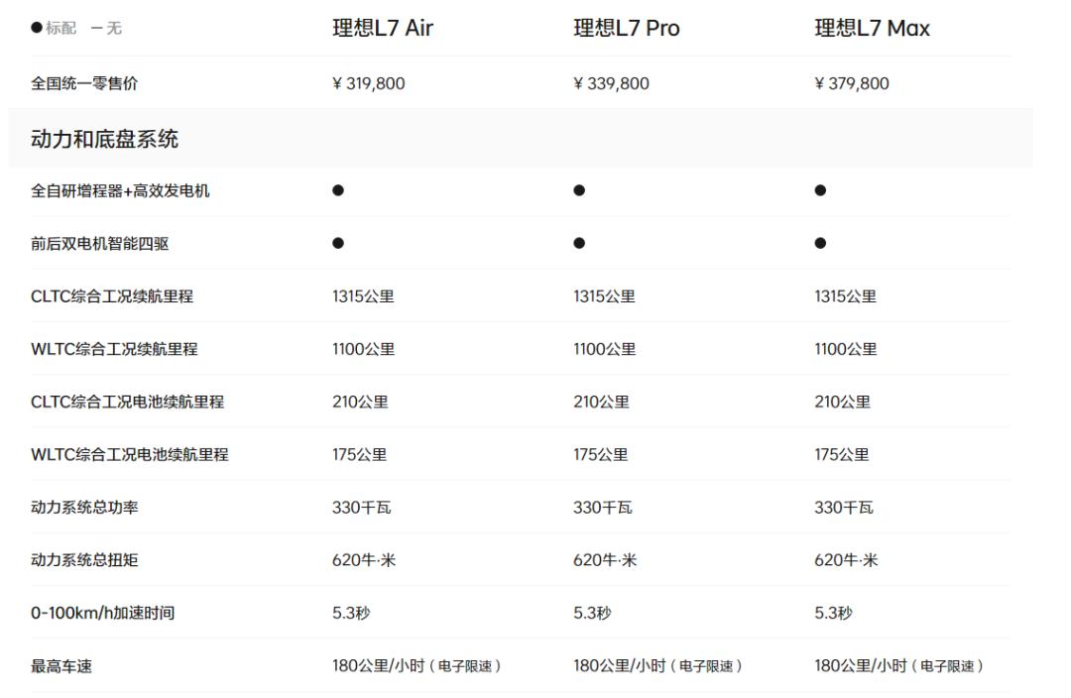Screen dimensions: 1071x698
Task: Click the 动力系统总功率 row label
Action: 84,508
